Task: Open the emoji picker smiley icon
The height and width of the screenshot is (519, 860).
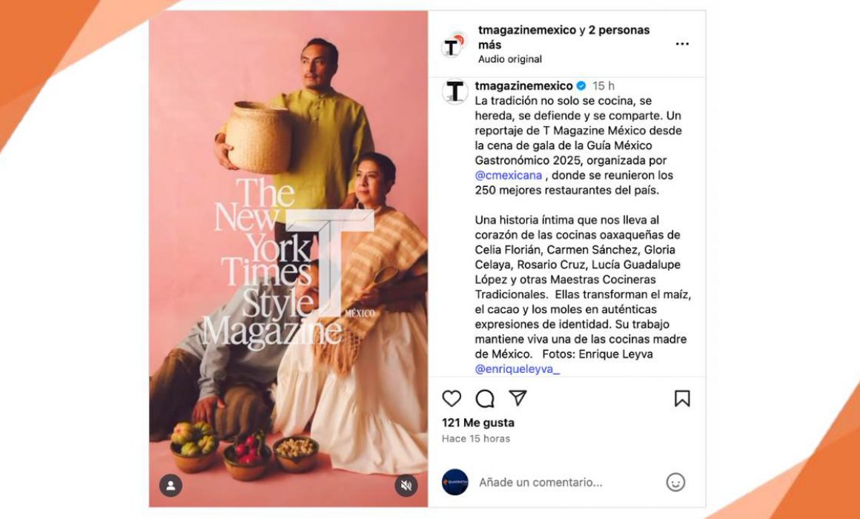Action: click(x=675, y=482)
